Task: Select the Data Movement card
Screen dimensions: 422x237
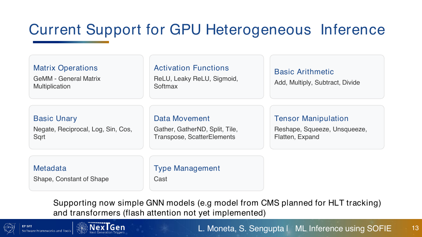Action: (206, 127)
